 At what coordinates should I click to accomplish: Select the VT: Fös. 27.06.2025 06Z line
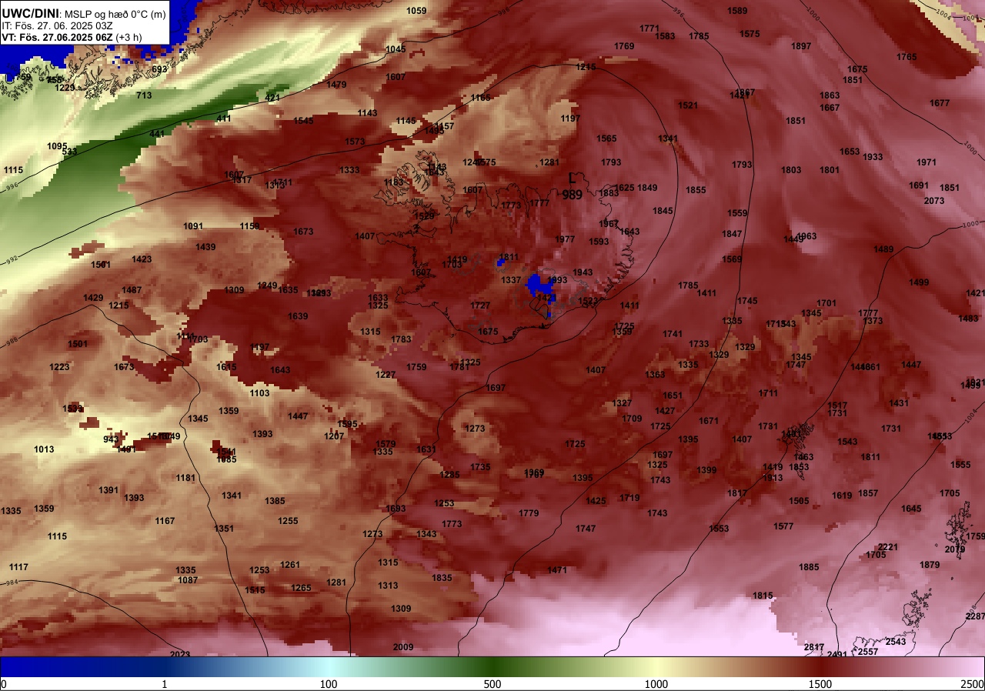point(72,37)
